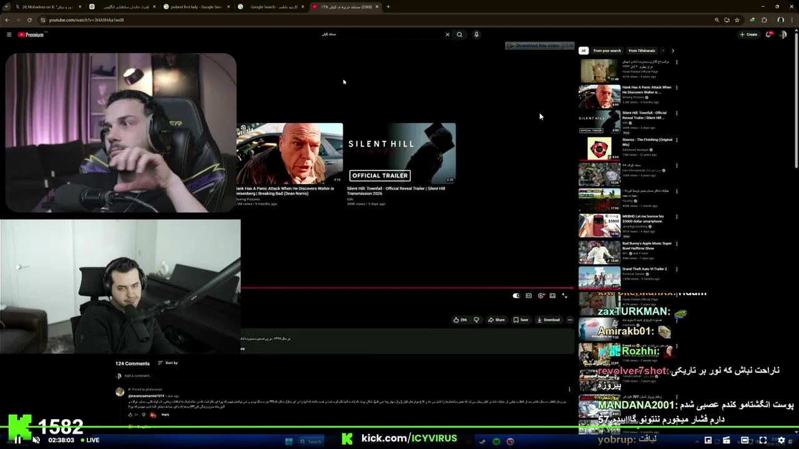Viewport: 799px width, 449px height.
Task: Open more options for MKBHD sidebar video
Action: click(677, 217)
